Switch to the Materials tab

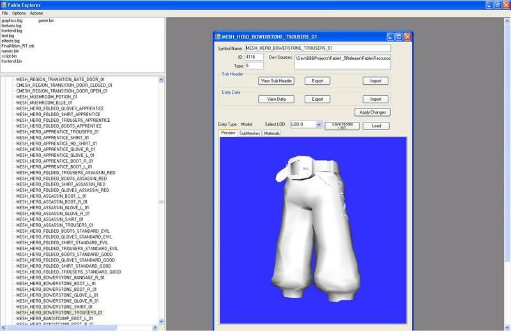coord(272,133)
